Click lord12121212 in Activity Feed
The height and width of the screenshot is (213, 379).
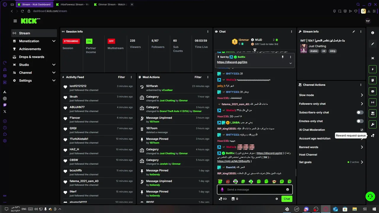coord(78,86)
